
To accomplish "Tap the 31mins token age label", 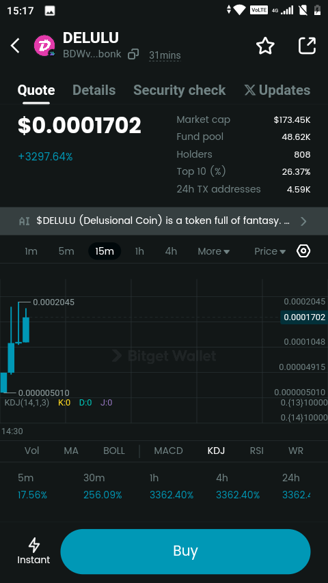I will click(165, 55).
